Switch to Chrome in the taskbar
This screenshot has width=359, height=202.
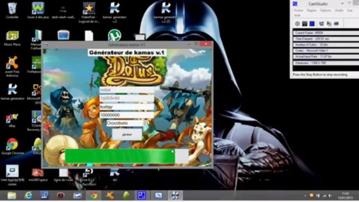coord(93,195)
